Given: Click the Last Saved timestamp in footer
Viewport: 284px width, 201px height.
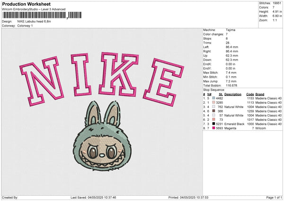Looking at the screenshot, I should point(94,198).
